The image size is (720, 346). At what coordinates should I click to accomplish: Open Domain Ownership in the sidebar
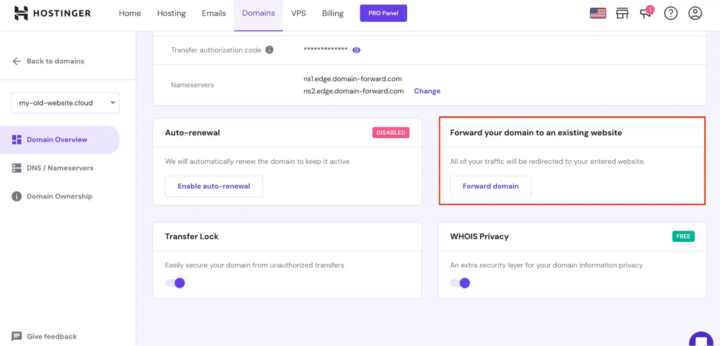click(59, 196)
